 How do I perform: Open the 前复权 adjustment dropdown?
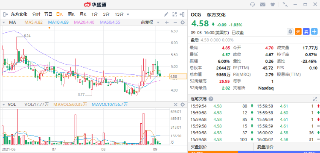point(150,23)
